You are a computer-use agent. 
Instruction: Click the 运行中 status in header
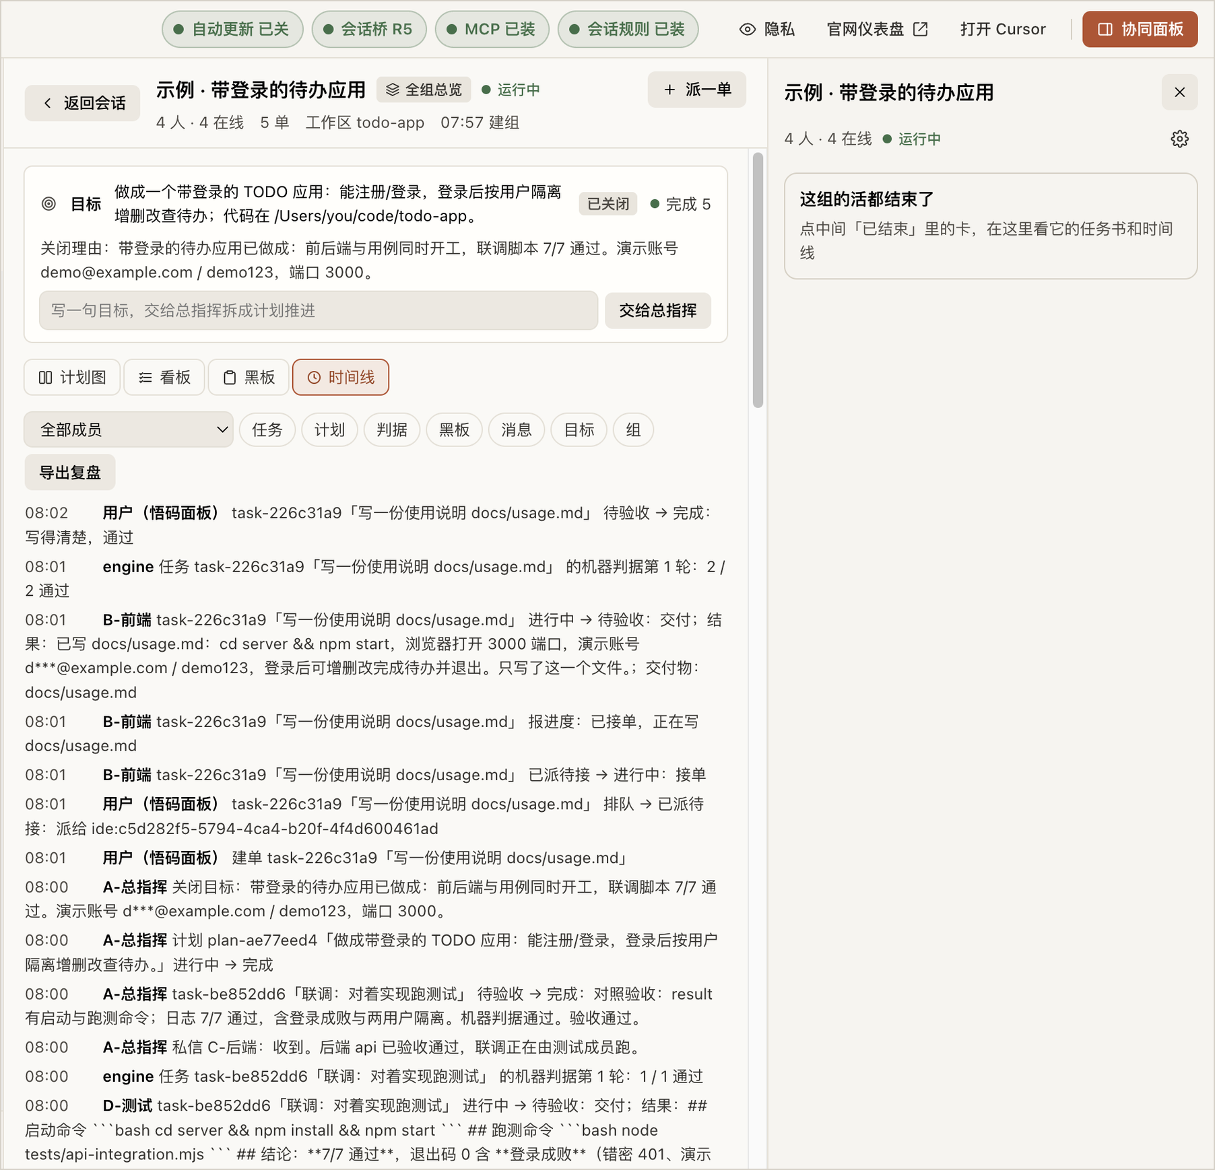[x=511, y=90]
